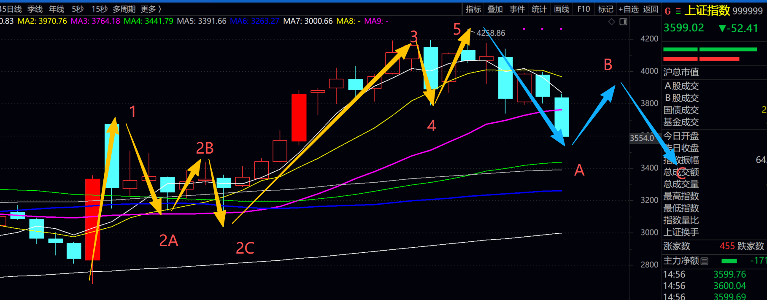Activate the 画线 drawing tool
767x300 pixels.
(562, 9)
